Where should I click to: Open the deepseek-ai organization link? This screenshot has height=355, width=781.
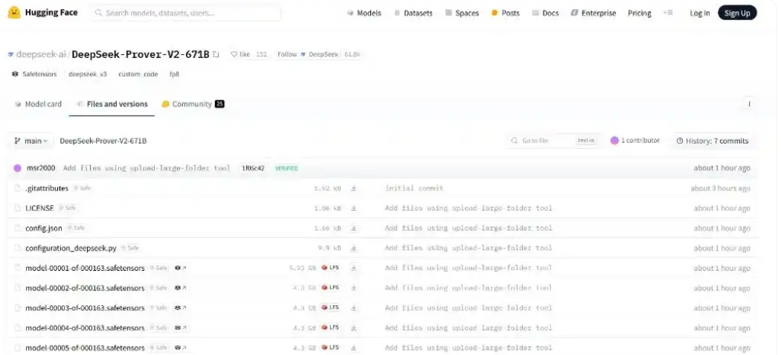click(x=42, y=54)
